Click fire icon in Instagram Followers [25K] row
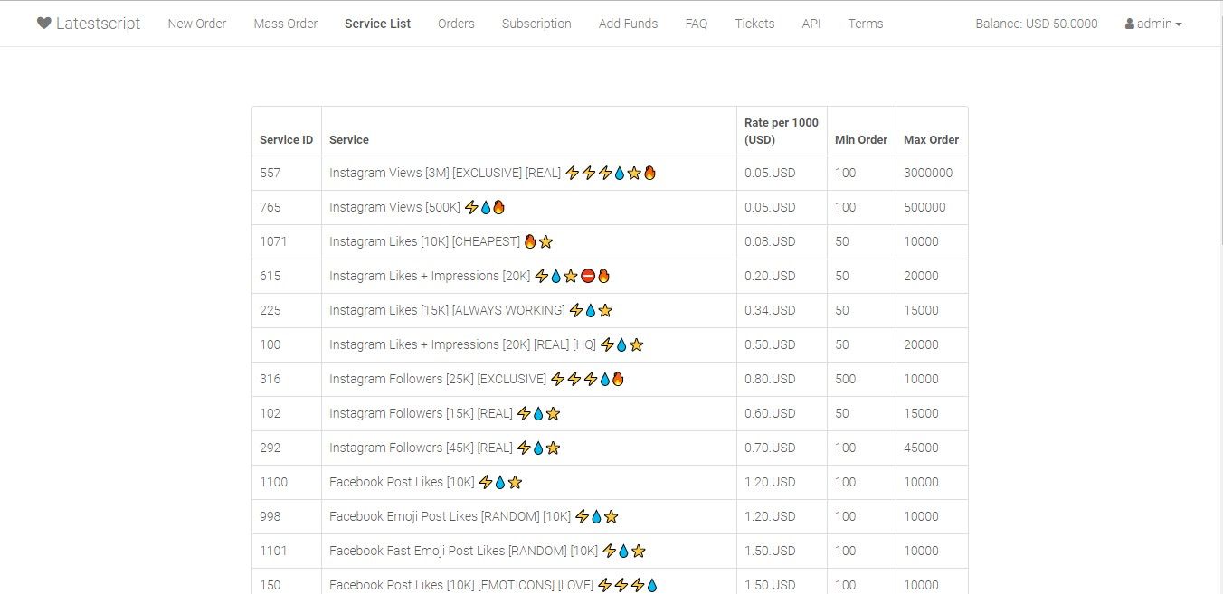 tap(618, 379)
